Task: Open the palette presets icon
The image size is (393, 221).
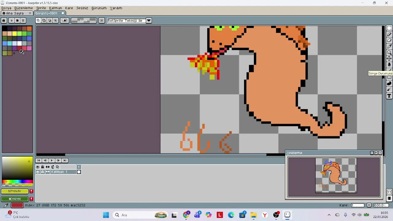Action: [x=18, y=21]
